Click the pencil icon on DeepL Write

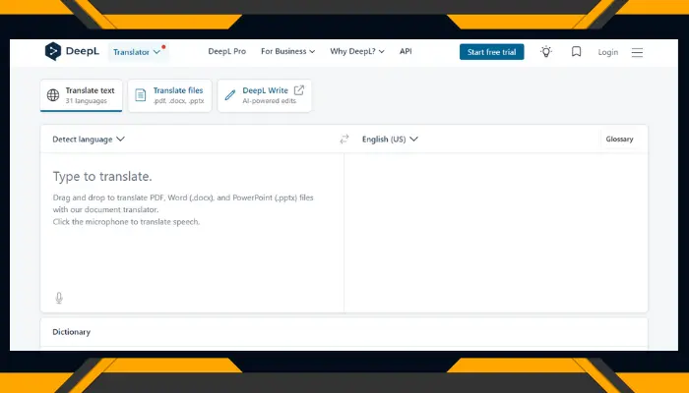pos(229,95)
